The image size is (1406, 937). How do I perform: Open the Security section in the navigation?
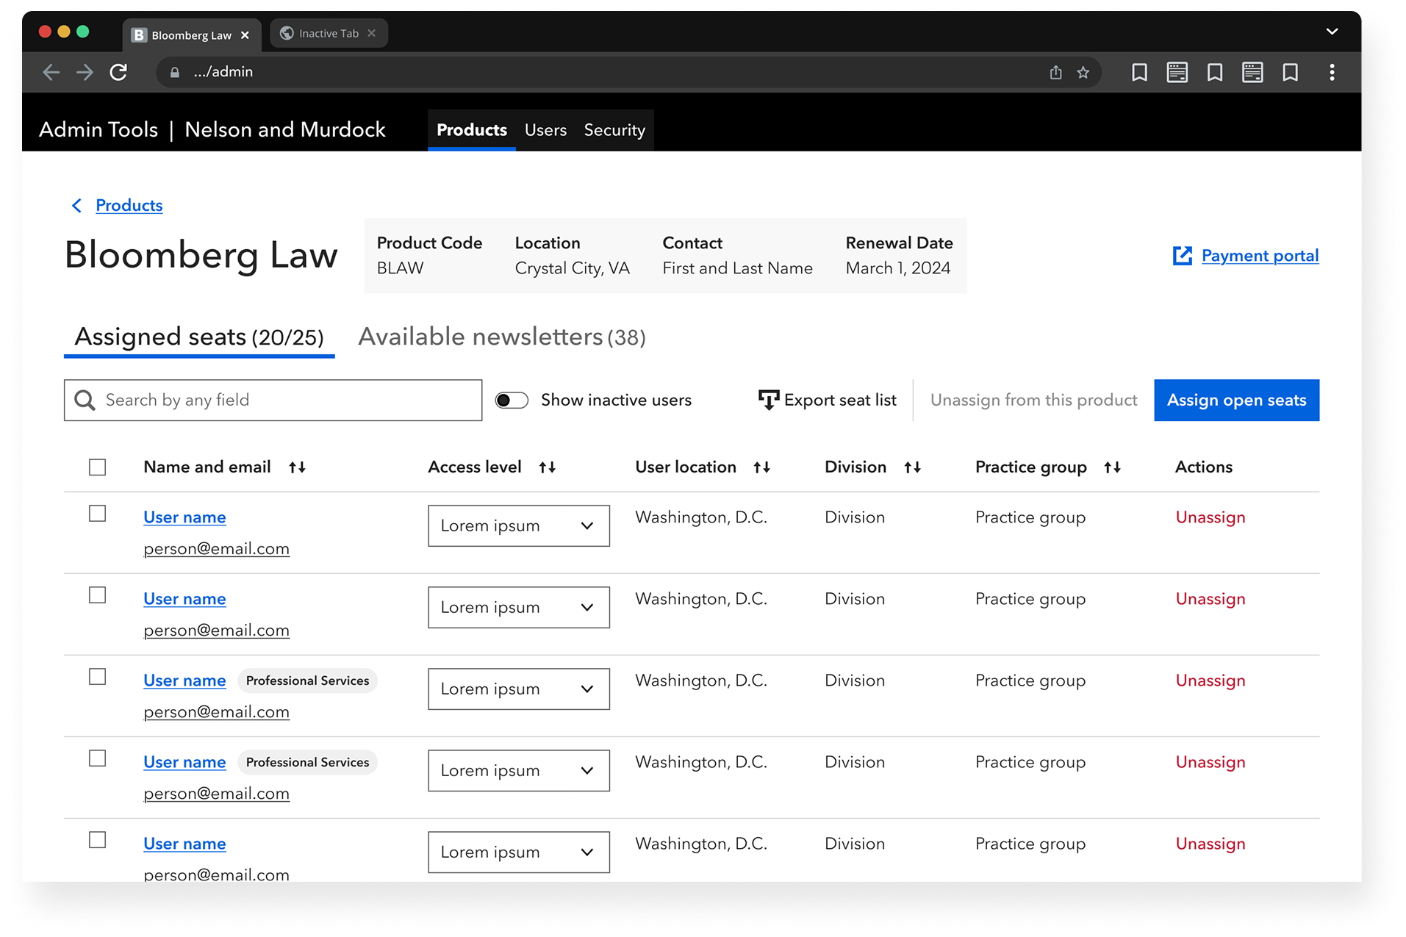(614, 130)
